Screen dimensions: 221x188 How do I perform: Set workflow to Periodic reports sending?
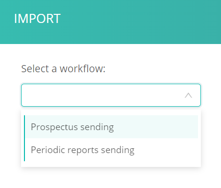[x=111, y=150]
